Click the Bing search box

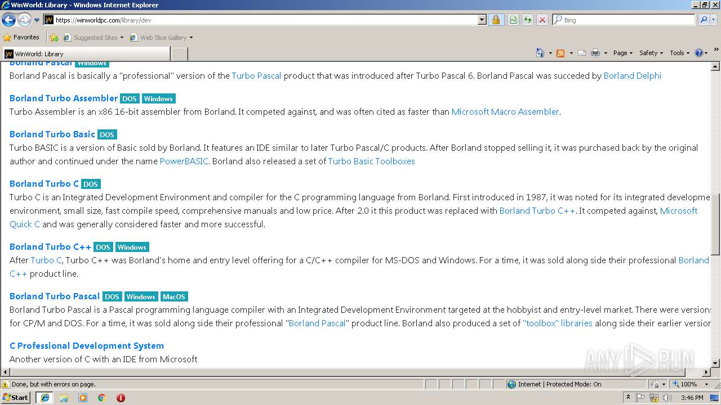[624, 20]
